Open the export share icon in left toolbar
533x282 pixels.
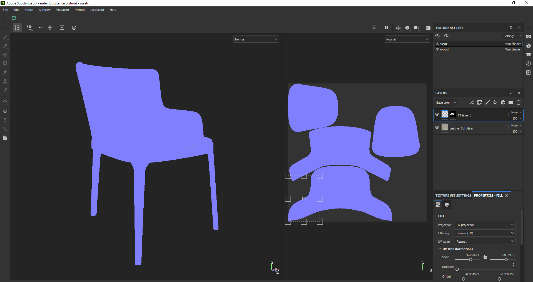click(5, 102)
